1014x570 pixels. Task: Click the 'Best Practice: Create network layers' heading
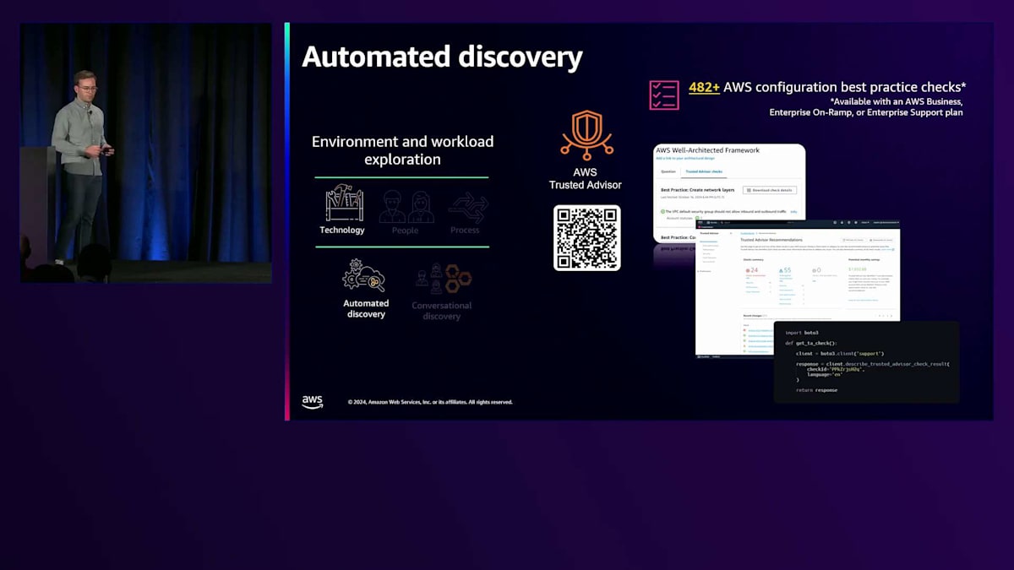pos(698,190)
